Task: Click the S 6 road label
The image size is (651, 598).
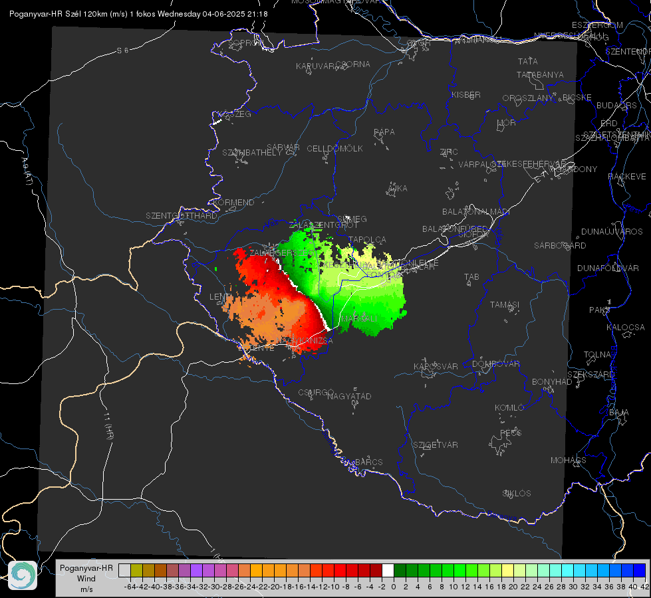Action: click(122, 50)
